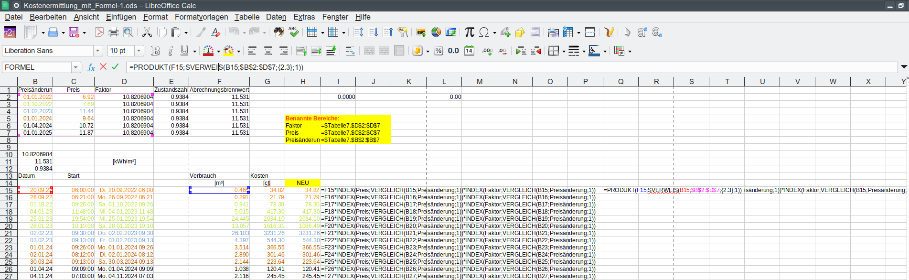Click the Print icon

click(114, 32)
